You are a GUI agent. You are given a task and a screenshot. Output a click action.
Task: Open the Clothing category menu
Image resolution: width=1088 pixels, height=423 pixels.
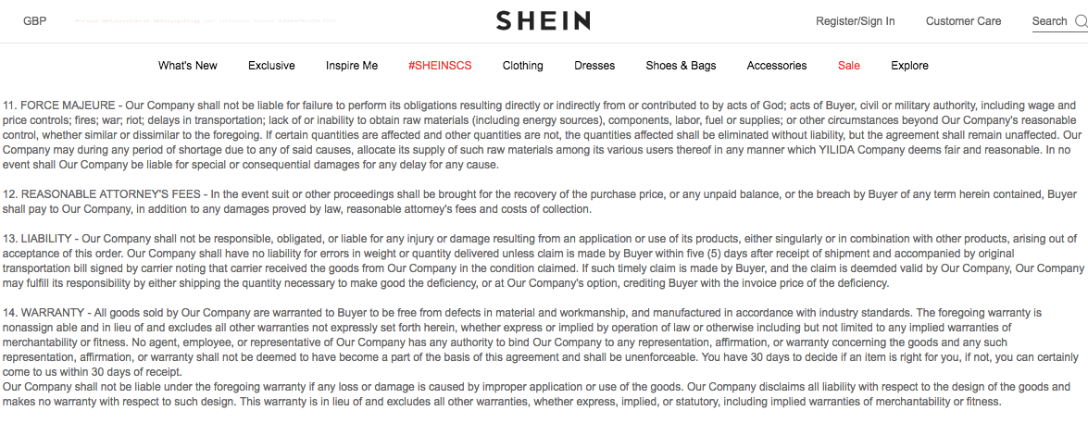(x=523, y=66)
